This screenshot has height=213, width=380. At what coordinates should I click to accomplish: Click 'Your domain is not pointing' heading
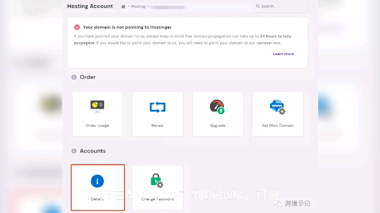[x=128, y=27]
